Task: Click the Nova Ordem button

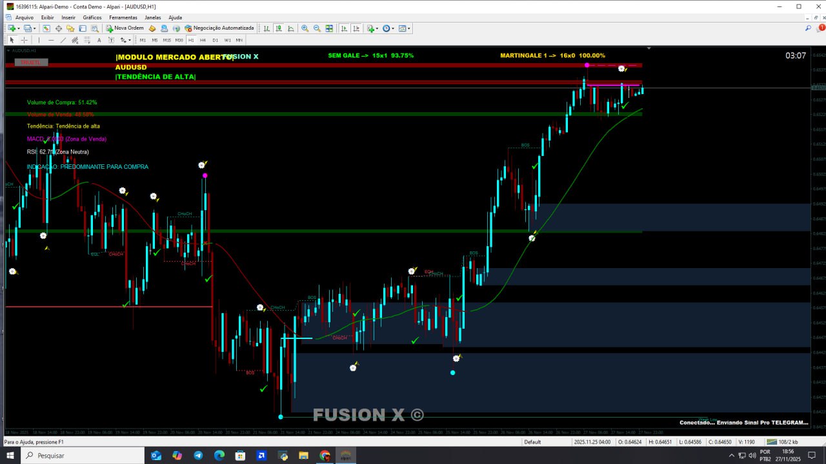Action: pyautogui.click(x=125, y=28)
